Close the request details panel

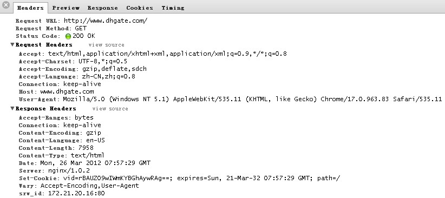click(x=5, y=5)
